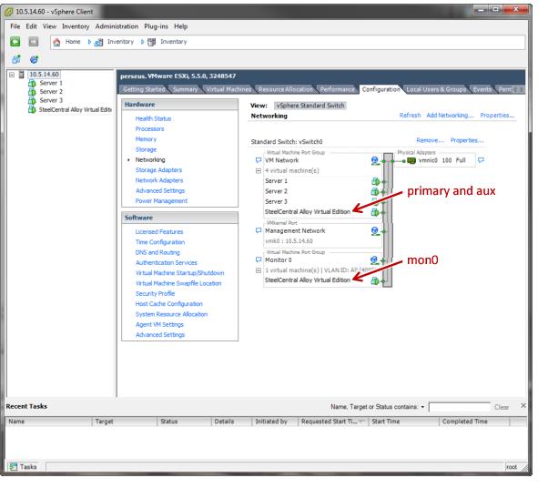Open the Administration menu

[x=117, y=26]
